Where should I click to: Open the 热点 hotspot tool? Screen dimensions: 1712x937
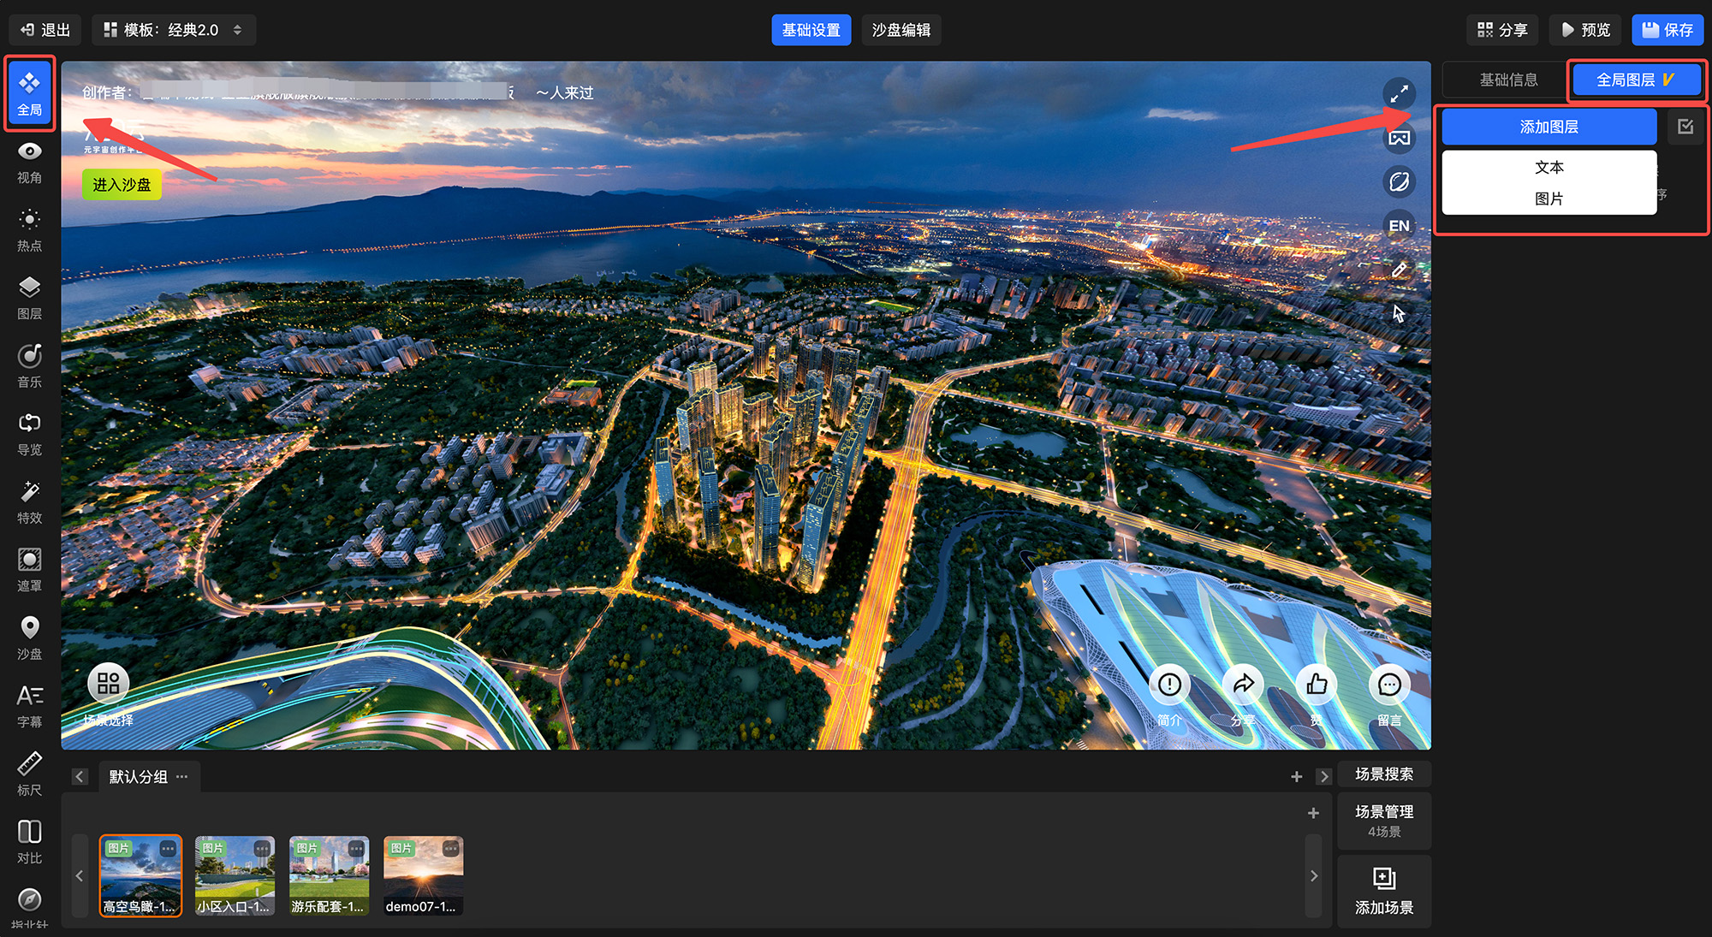[x=29, y=229]
